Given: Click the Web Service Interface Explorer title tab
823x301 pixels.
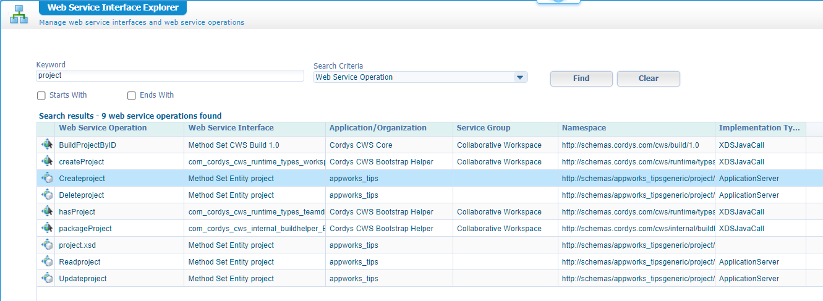Looking at the screenshot, I should click(113, 8).
